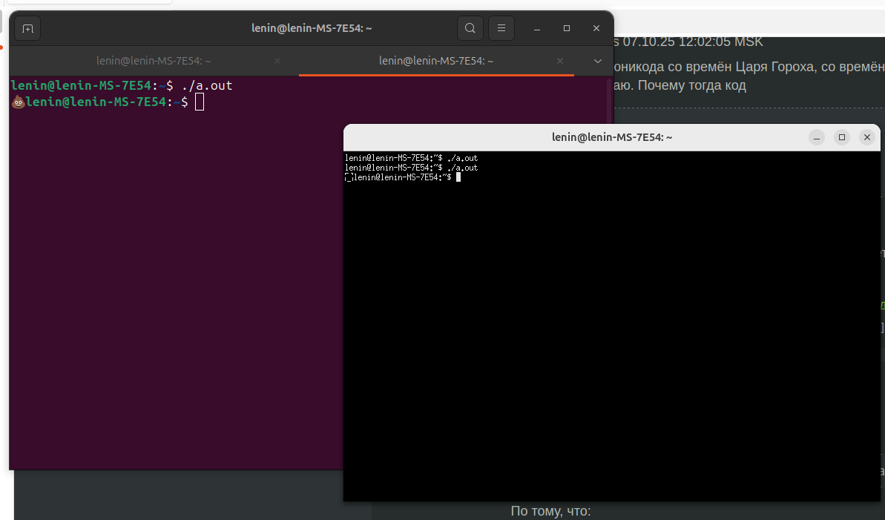Click the terminal search magnifier icon
This screenshot has height=520, width=885.
pos(470,28)
